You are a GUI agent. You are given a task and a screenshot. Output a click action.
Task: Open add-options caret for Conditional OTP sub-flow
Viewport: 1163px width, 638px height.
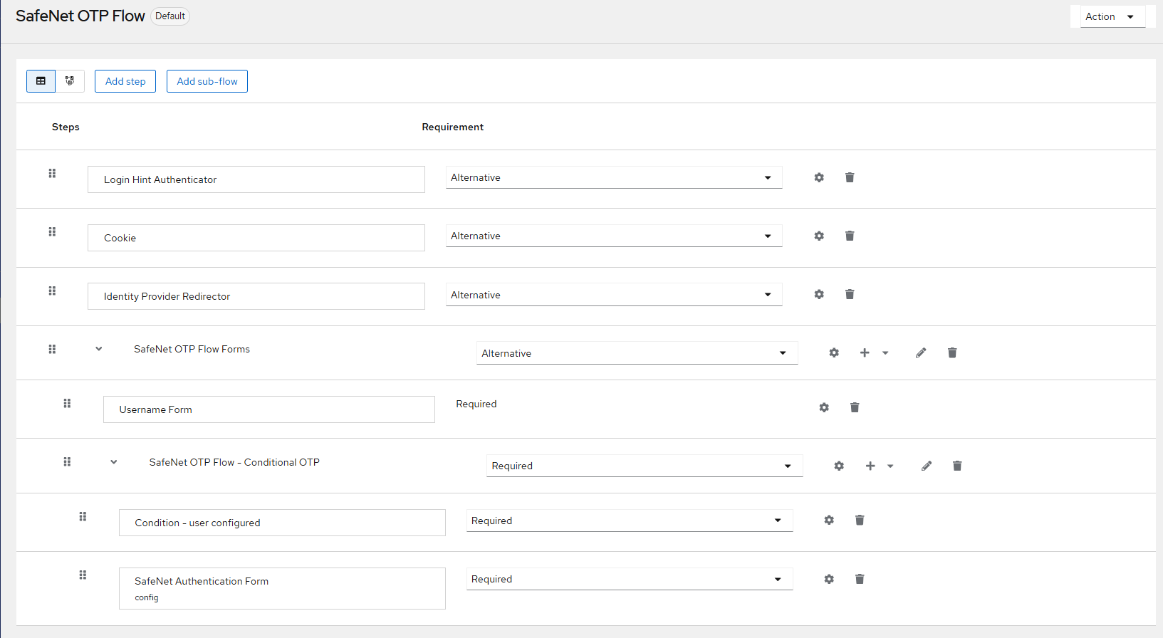[x=890, y=466]
